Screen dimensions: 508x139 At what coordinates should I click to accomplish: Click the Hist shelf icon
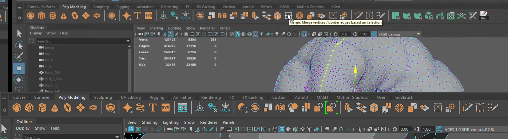click(x=484, y=16)
